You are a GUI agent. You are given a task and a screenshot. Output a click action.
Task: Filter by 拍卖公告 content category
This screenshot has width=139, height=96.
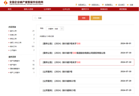coord(13,35)
